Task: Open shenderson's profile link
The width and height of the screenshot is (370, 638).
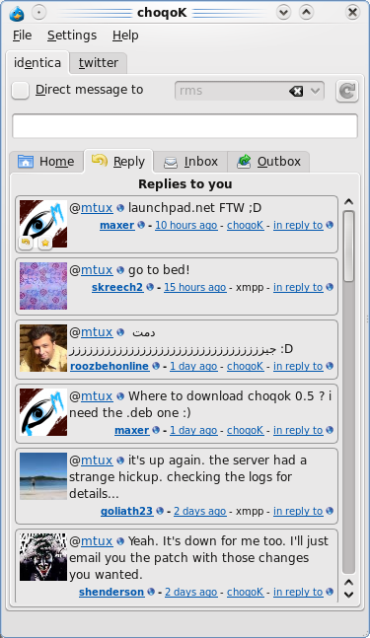Action: pyautogui.click(x=111, y=592)
